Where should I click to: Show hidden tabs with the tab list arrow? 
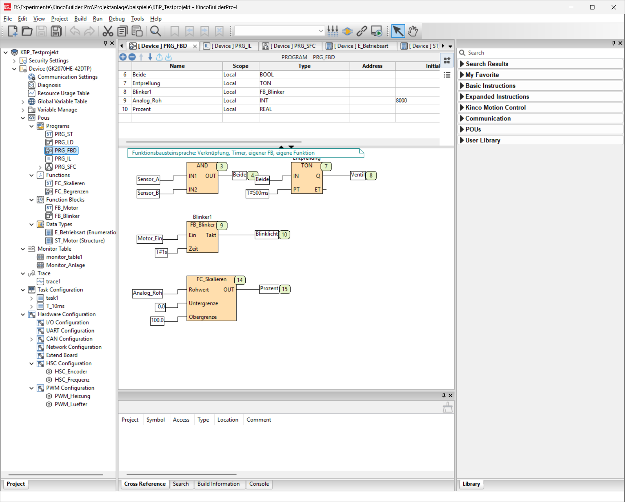click(450, 46)
